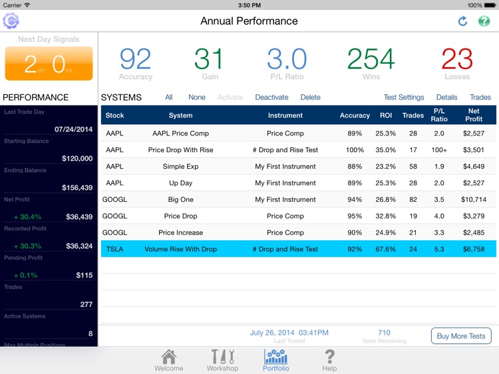Select the Big One system row
Screen dimensions: 499x374
coord(299,199)
